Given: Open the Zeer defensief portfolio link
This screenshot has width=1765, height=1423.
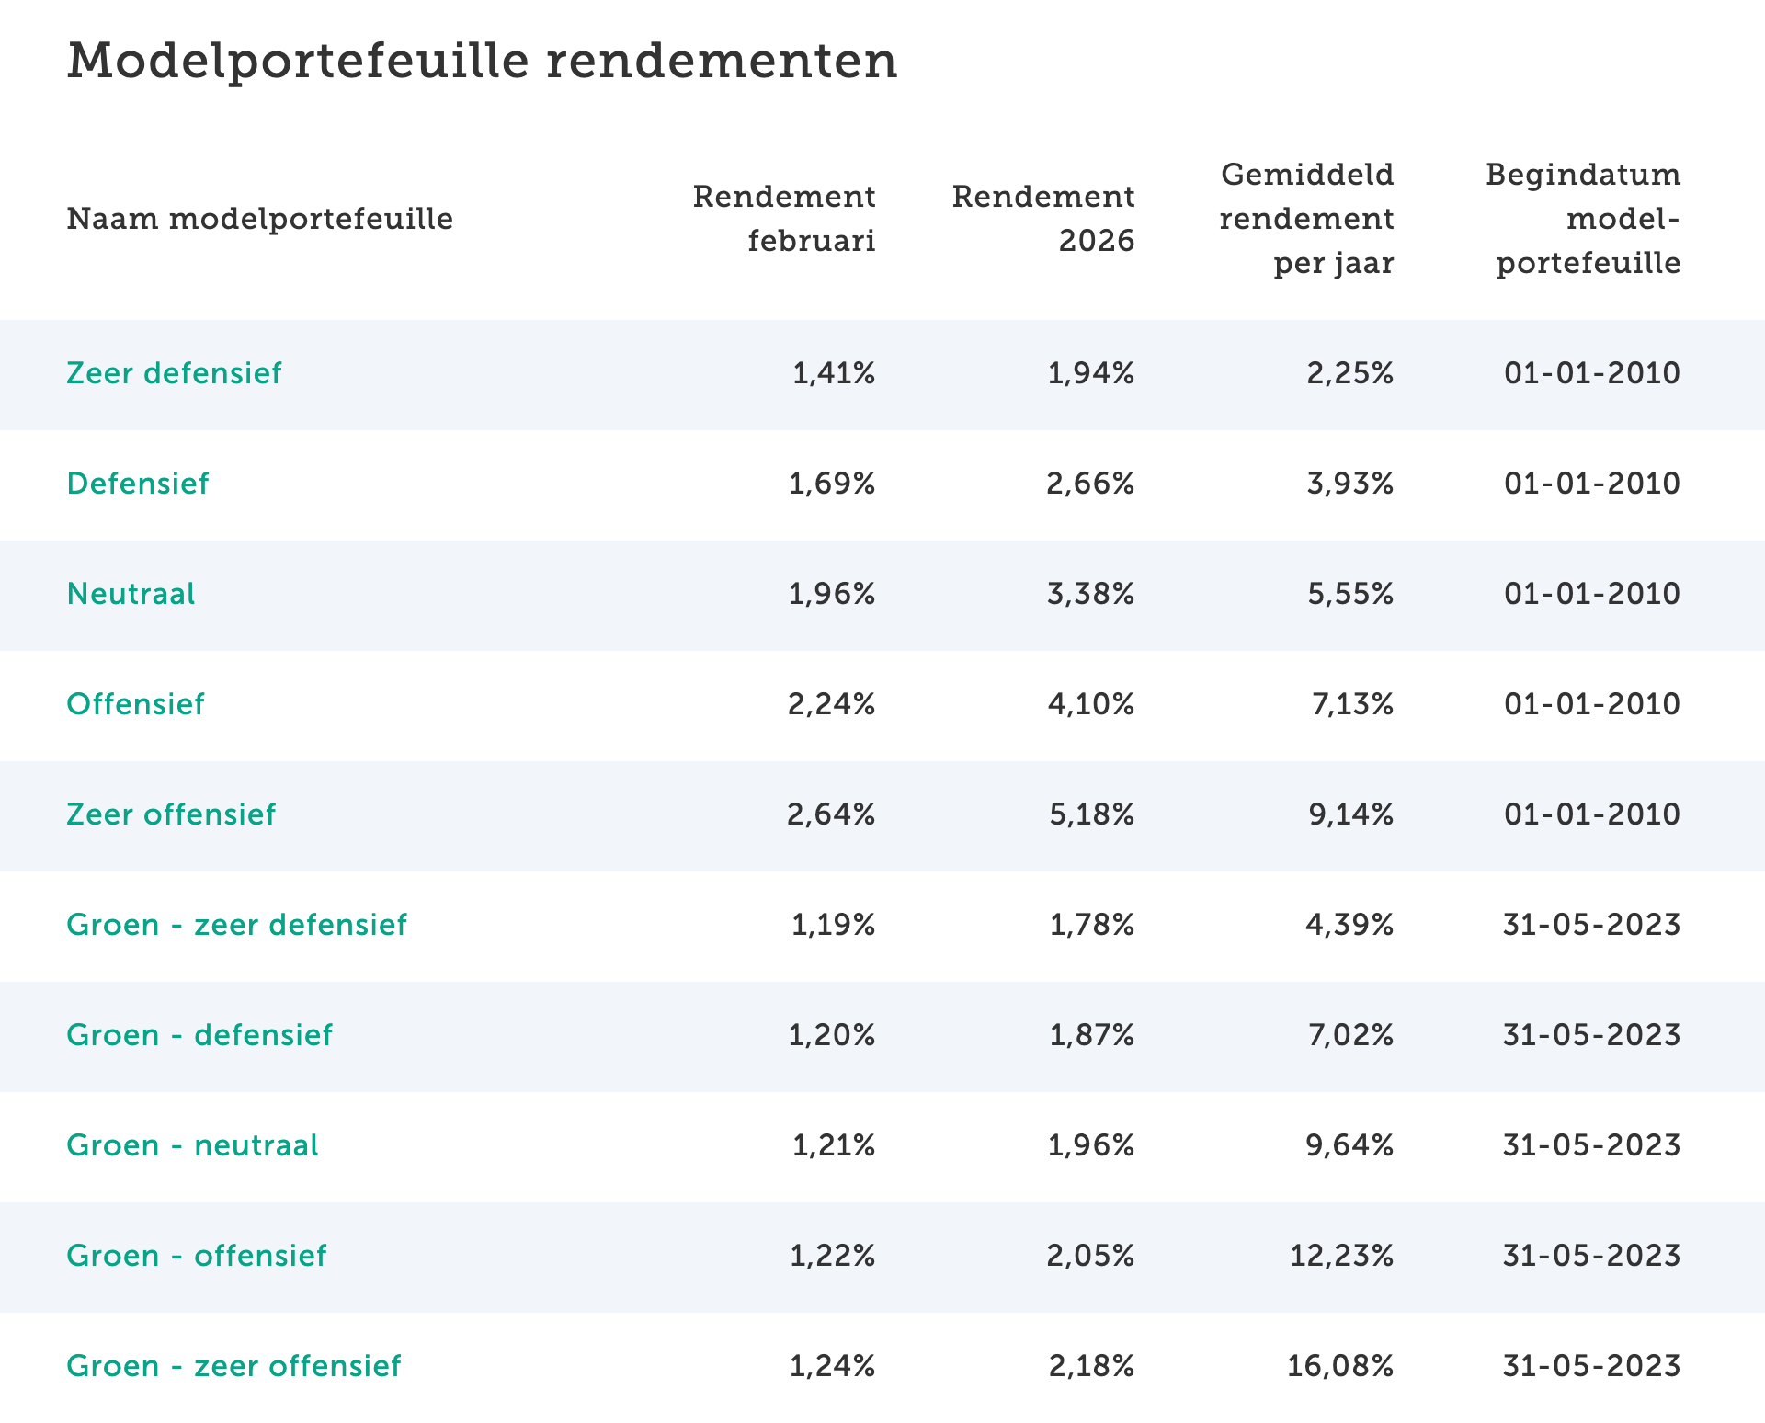Looking at the screenshot, I should click(174, 373).
